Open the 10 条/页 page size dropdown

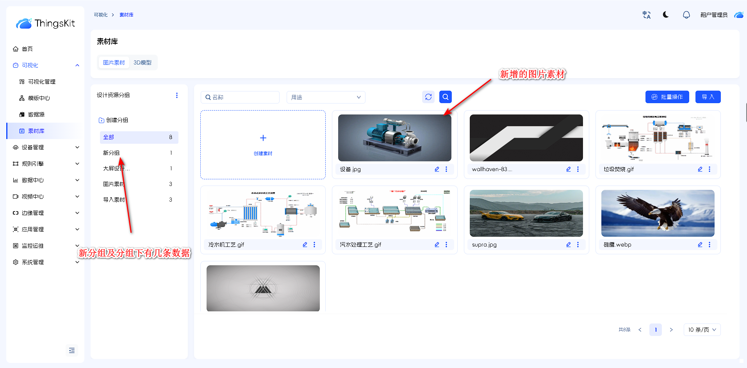702,330
